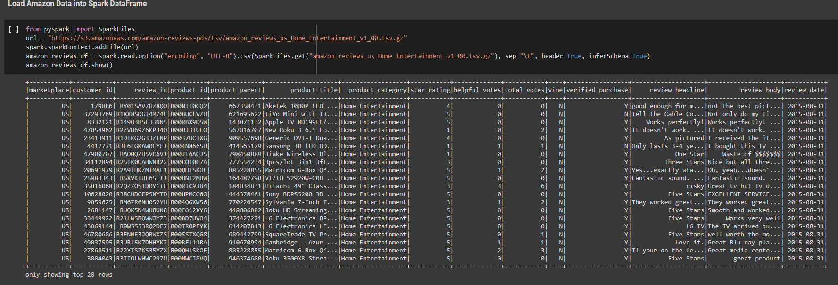Viewport: 838px width, 285px height.
Task: Click review headline 'As pictured'
Action: point(684,138)
